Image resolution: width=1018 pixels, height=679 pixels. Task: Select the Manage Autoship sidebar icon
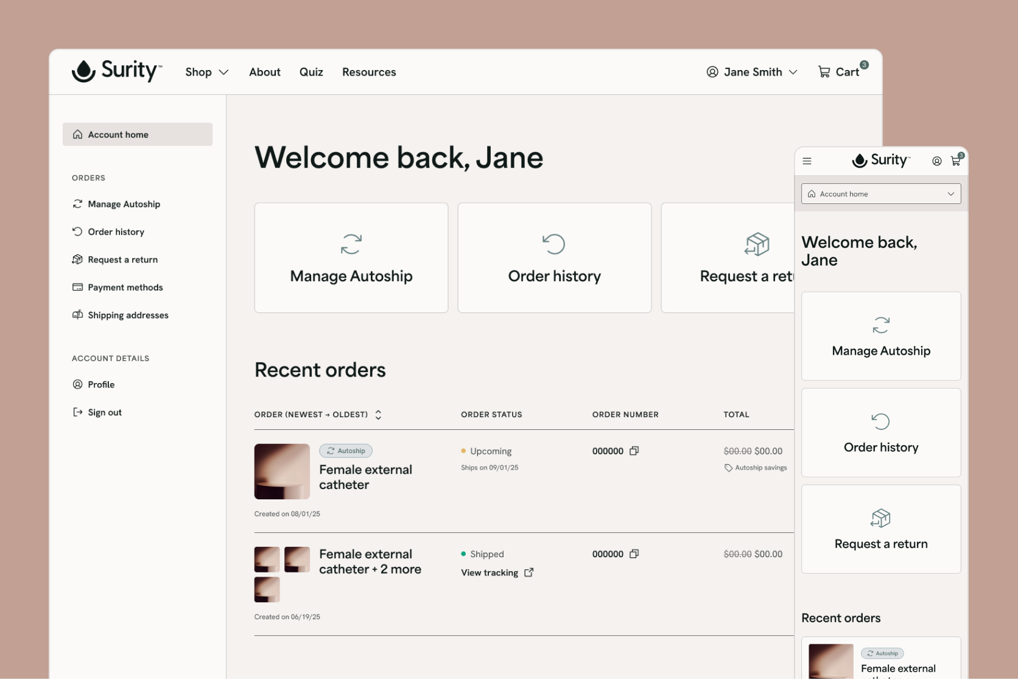[x=77, y=204]
